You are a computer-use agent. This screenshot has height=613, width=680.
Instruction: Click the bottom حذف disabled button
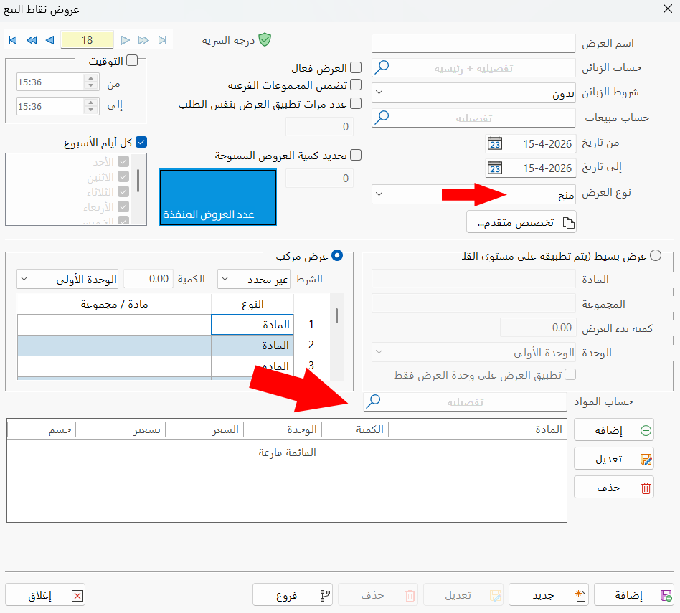(x=378, y=595)
